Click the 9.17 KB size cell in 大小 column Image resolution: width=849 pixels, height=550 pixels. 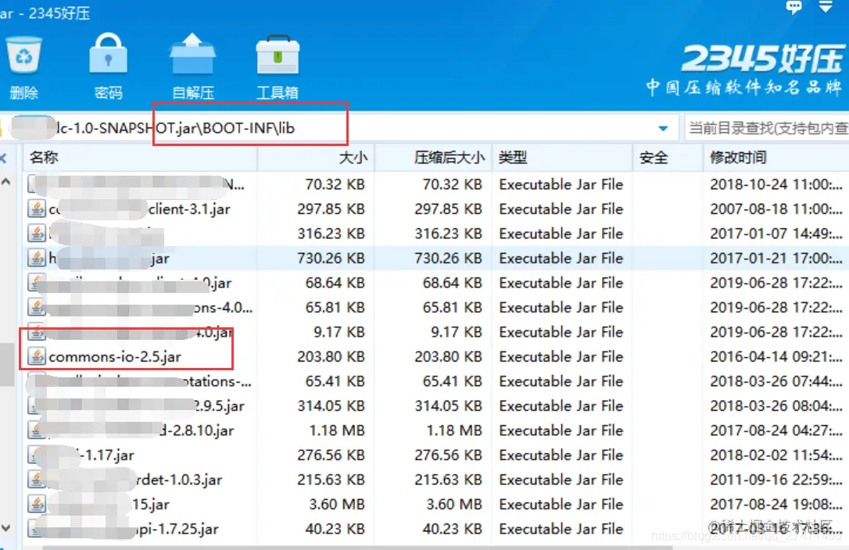tap(339, 332)
